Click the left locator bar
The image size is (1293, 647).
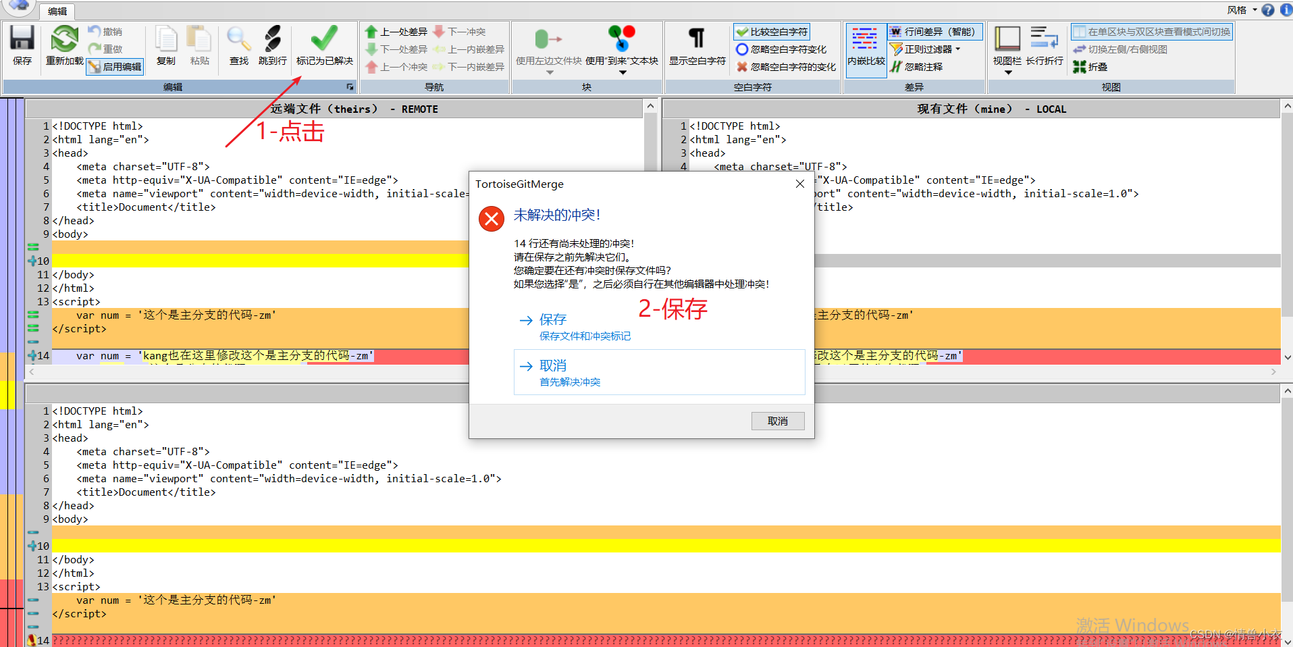point(11,372)
